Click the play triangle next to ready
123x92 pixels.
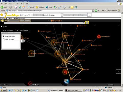[2, 27]
